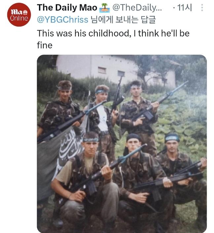
Task: Click the 'Online' text inside the avatar
Action: point(19,18)
